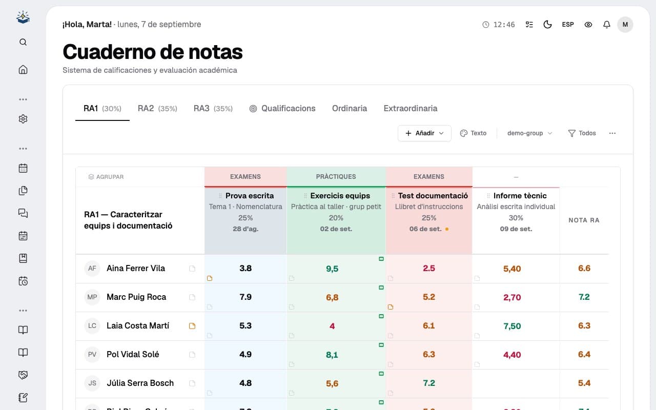Open search from the sidebar magnifier icon
Image resolution: width=656 pixels, height=410 pixels.
[x=23, y=42]
